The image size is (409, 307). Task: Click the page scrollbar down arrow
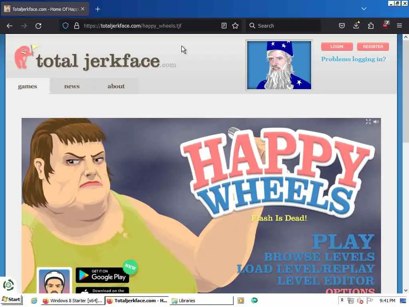point(406,290)
